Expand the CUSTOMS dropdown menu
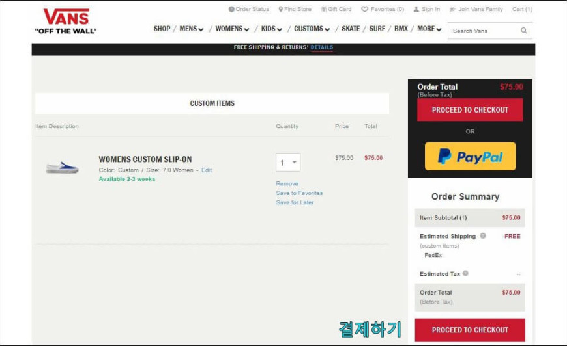 (312, 29)
